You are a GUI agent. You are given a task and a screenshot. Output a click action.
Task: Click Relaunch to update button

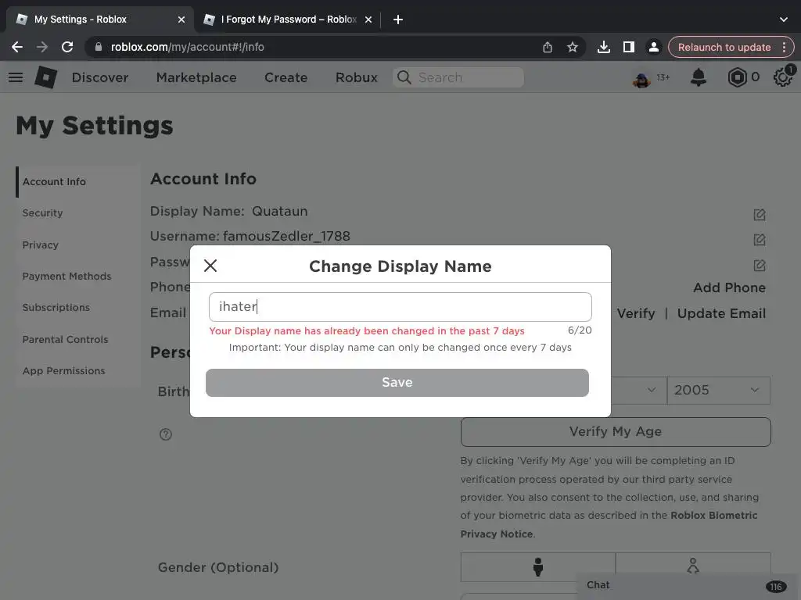click(724, 47)
